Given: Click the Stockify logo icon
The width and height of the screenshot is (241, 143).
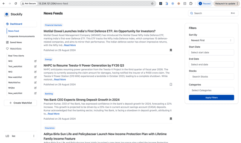Looking at the screenshot, I should click(x=7, y=14).
